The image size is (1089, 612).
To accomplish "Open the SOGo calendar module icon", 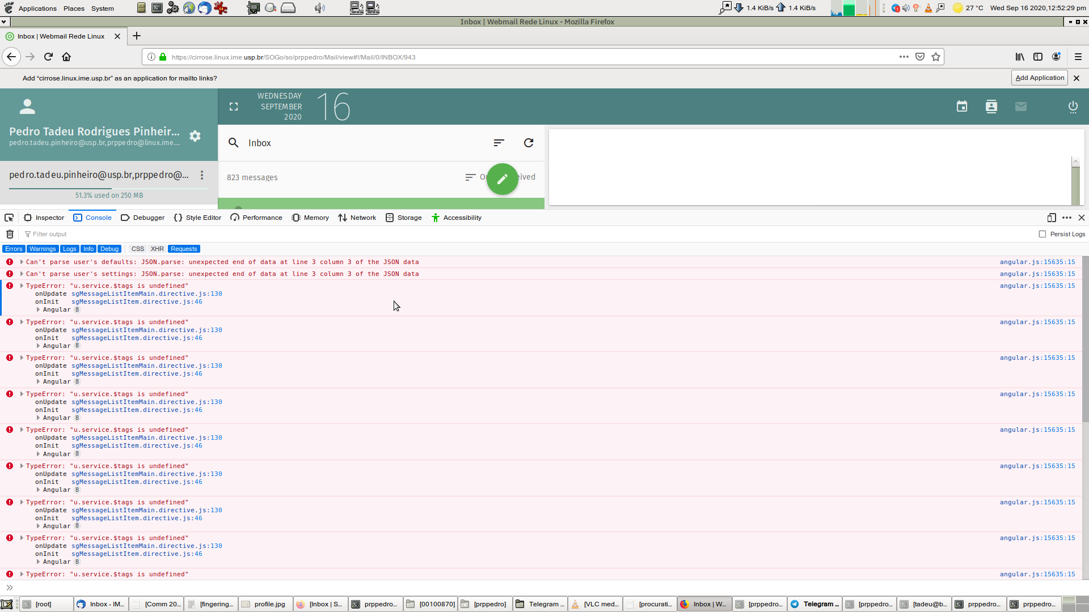I will point(962,107).
